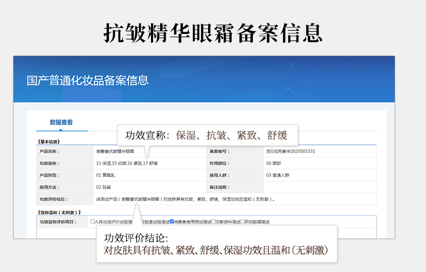Image resolution: width=426 pixels, height=272 pixels.
Task: Click the 功效宣称 value listing 保湿, 抗皱
Action: (127, 163)
